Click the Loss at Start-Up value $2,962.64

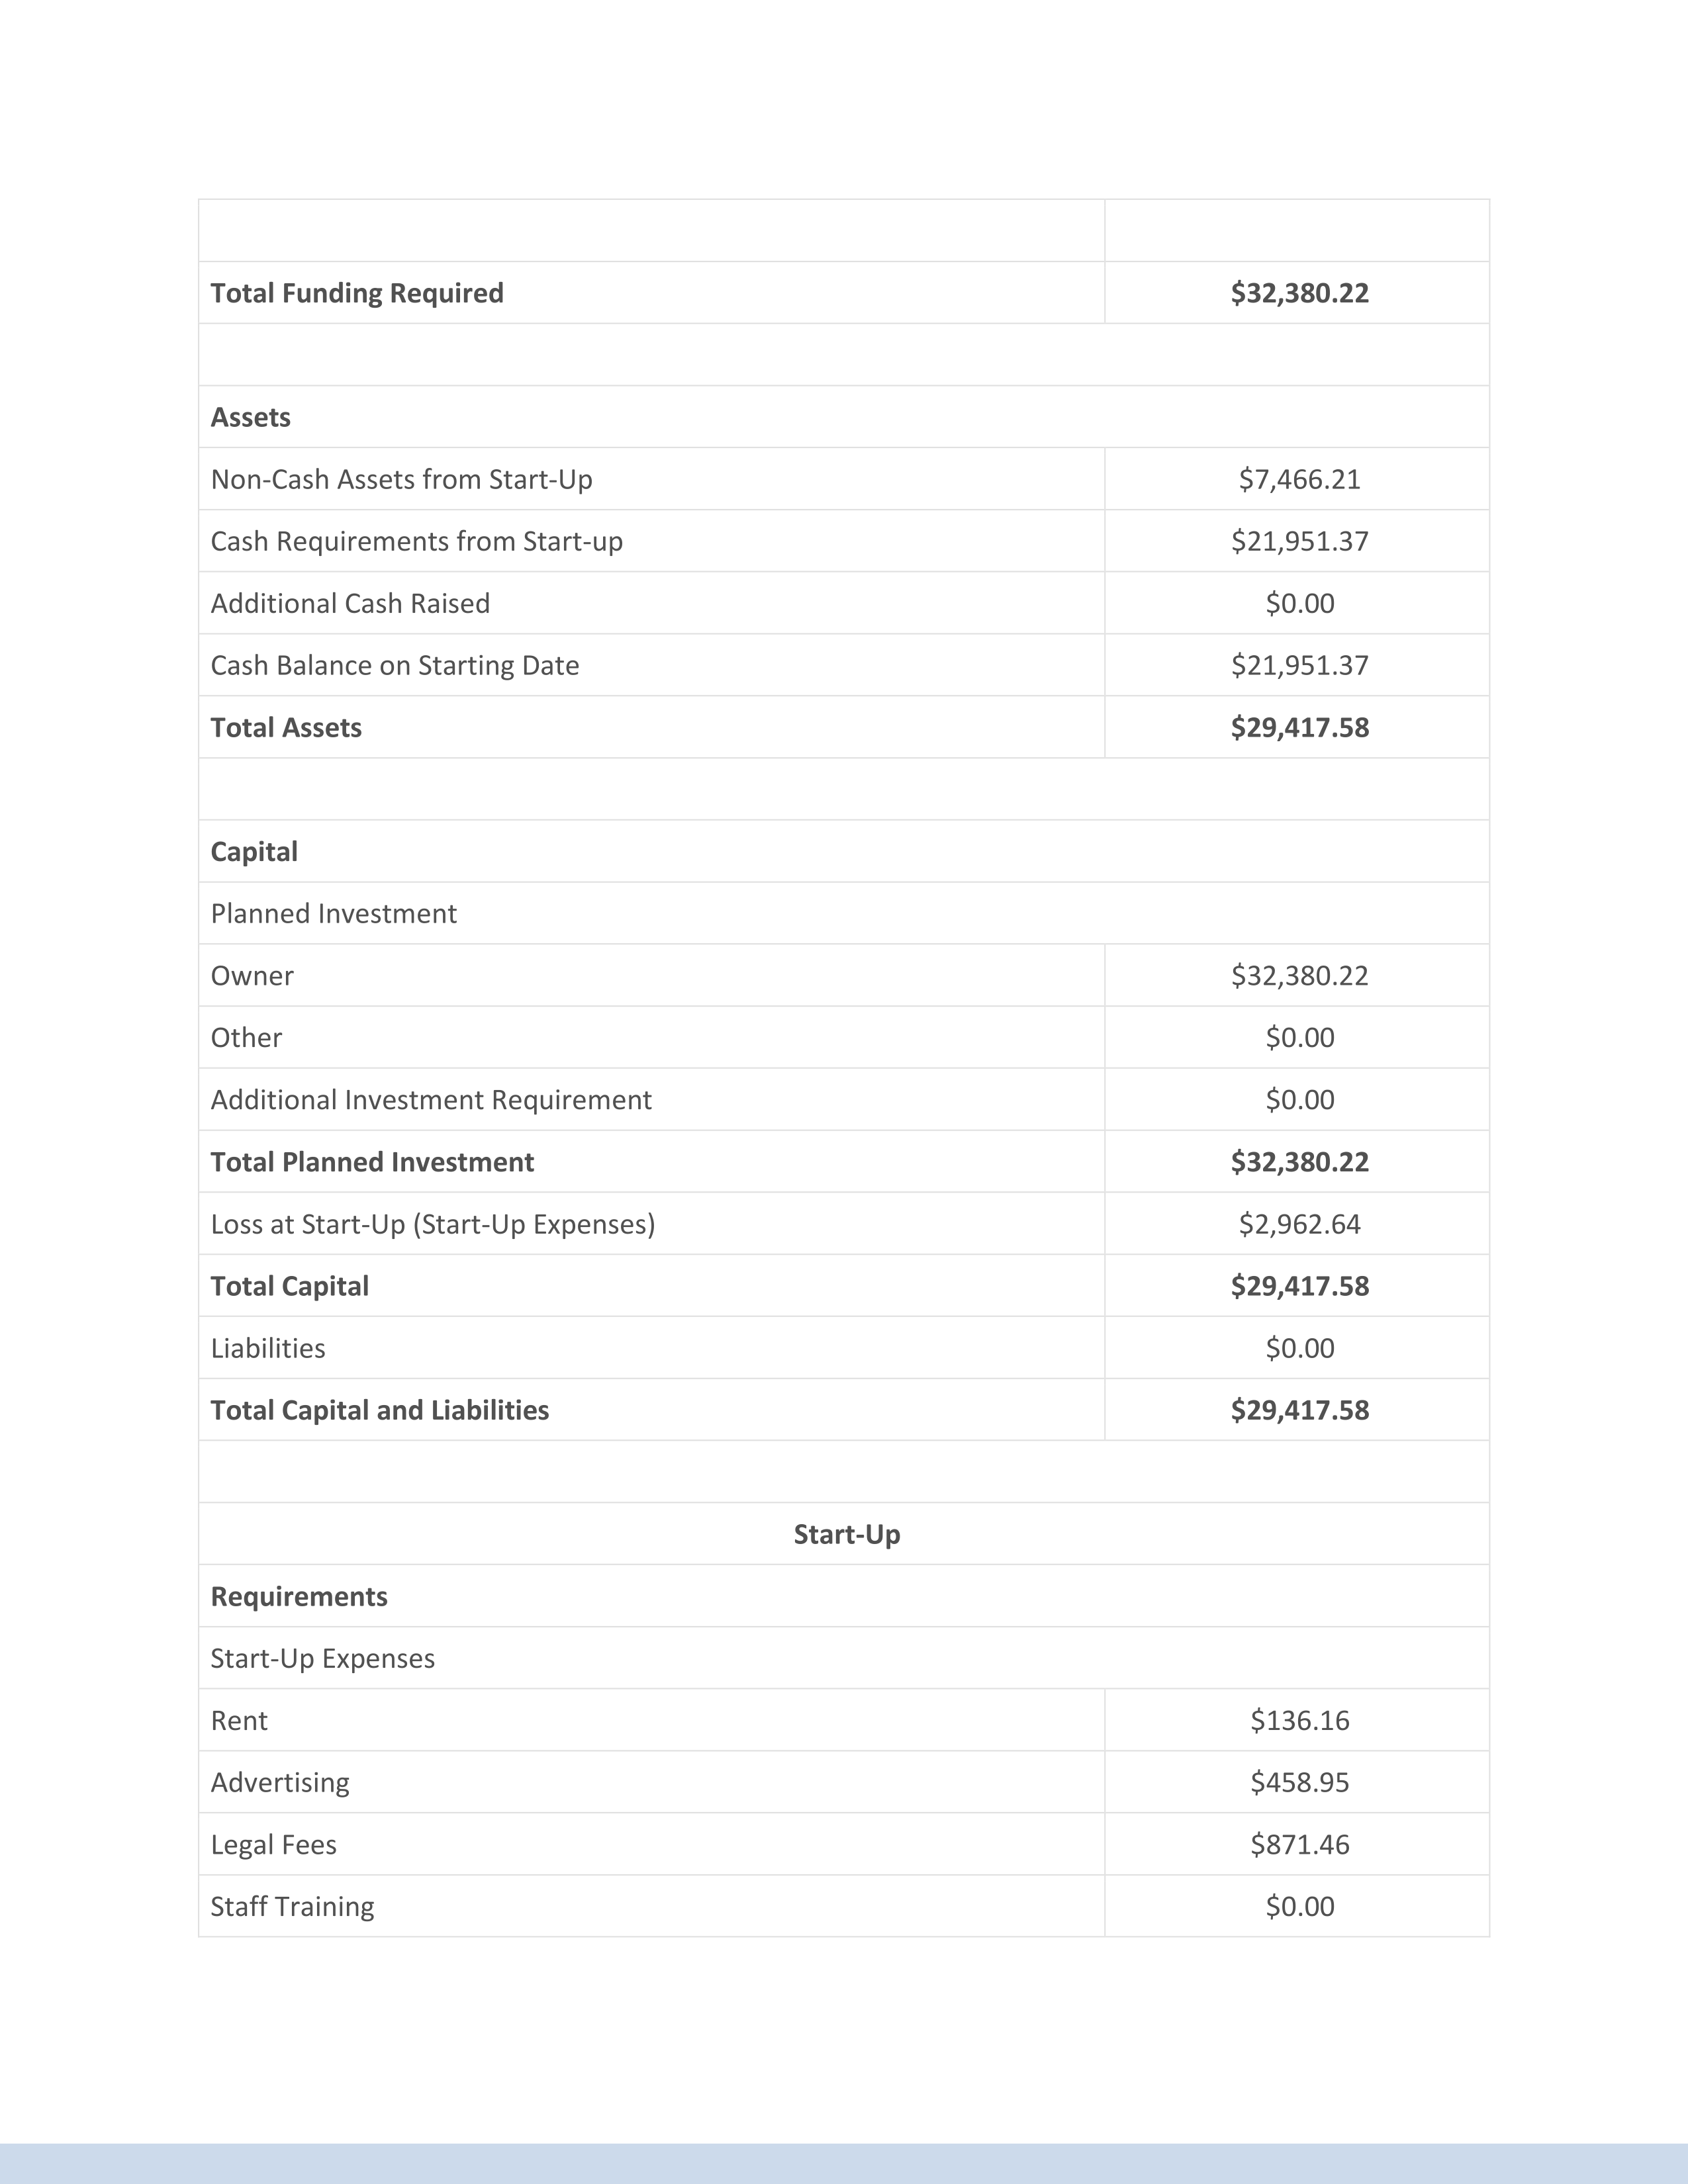click(x=1299, y=1224)
